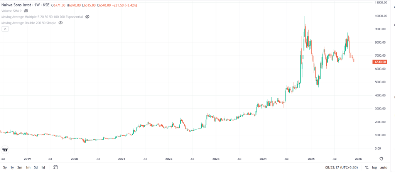Open chart settings gear icon
The image size is (395, 172).
pyautogui.click(x=381, y=159)
